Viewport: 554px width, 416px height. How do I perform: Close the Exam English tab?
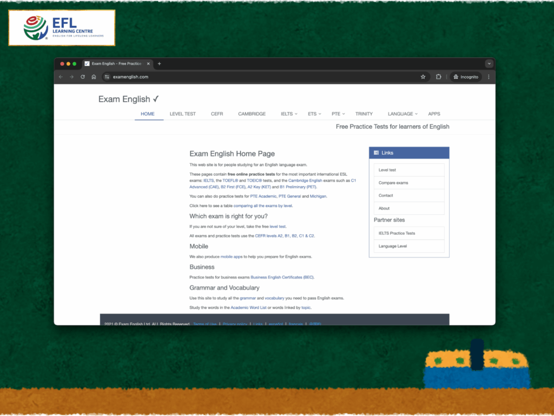pos(148,64)
